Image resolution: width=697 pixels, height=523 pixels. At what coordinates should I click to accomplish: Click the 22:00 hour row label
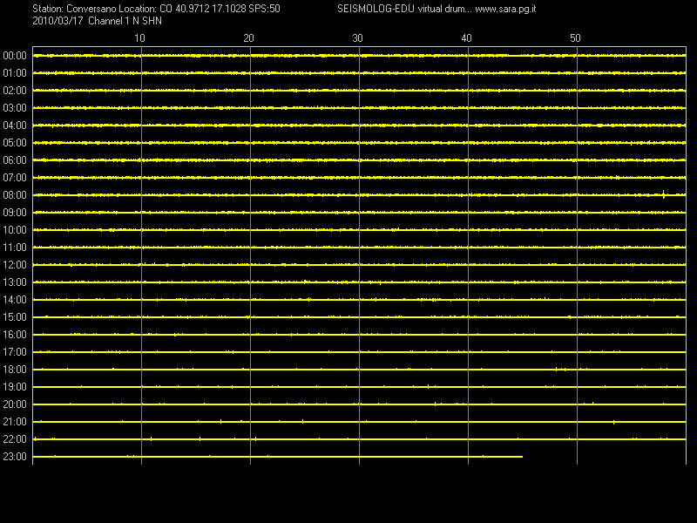pos(15,439)
